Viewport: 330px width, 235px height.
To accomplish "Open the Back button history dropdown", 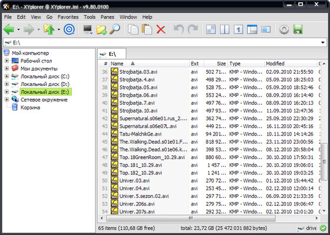I will (x=18, y=29).
